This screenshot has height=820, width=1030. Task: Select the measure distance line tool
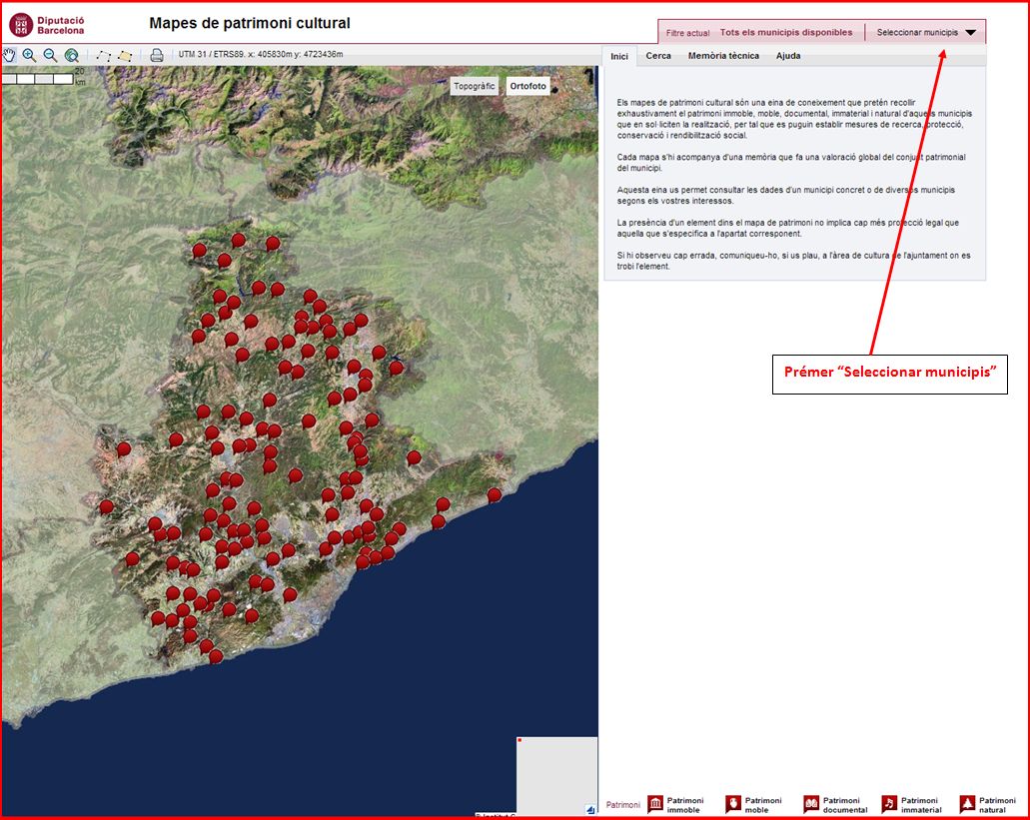[x=104, y=55]
